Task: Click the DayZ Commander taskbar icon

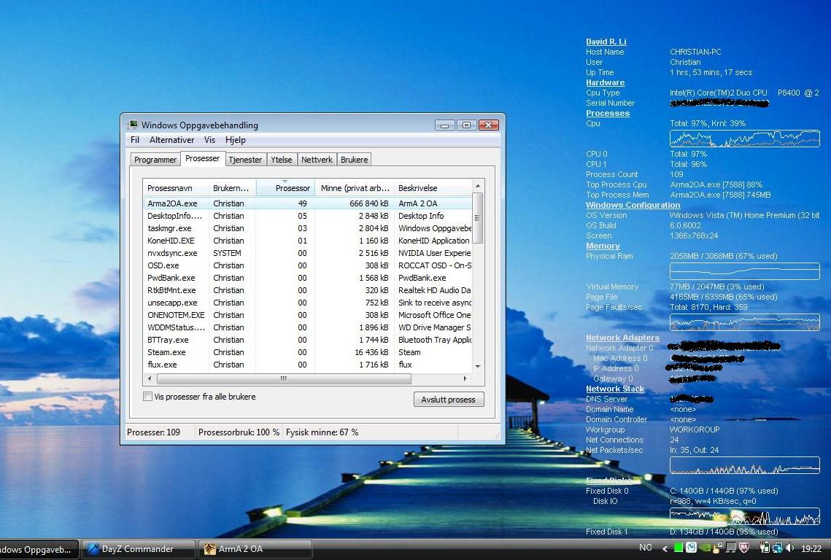Action: click(x=93, y=549)
